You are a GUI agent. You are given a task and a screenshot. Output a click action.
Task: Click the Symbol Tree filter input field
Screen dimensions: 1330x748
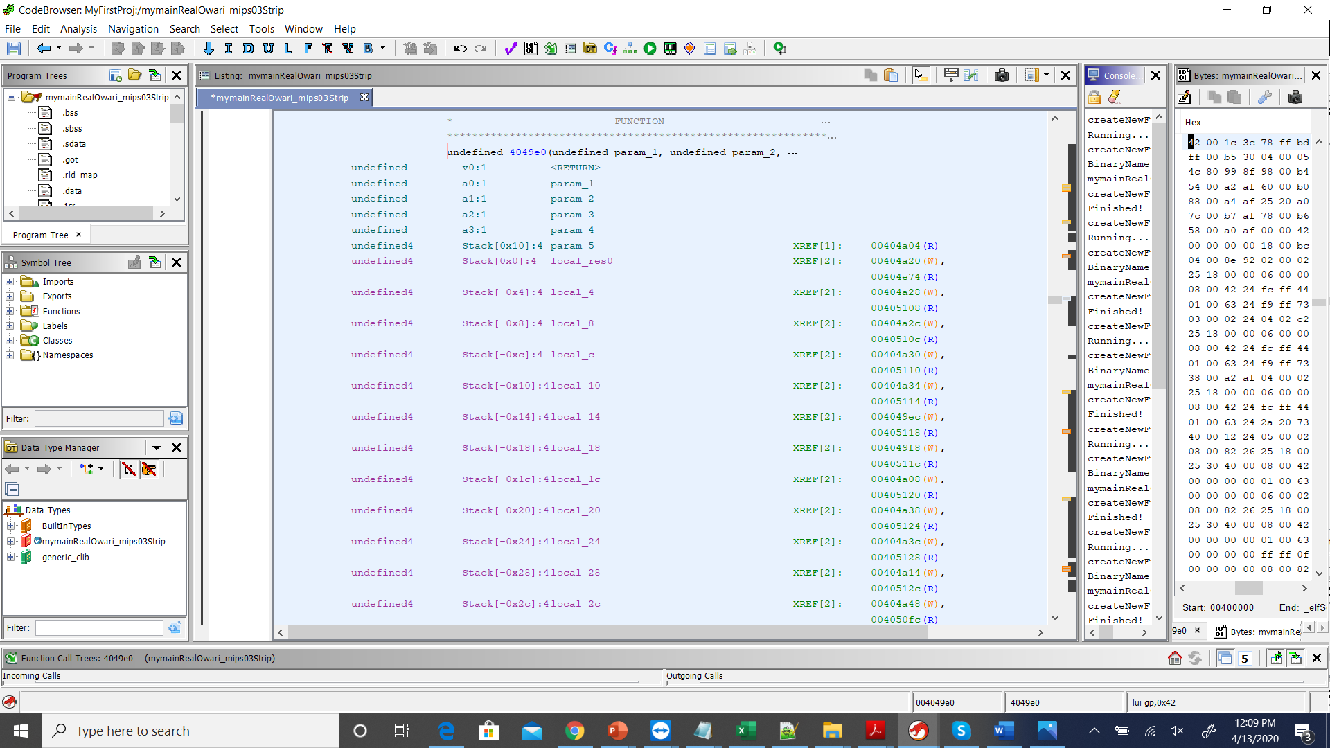99,418
